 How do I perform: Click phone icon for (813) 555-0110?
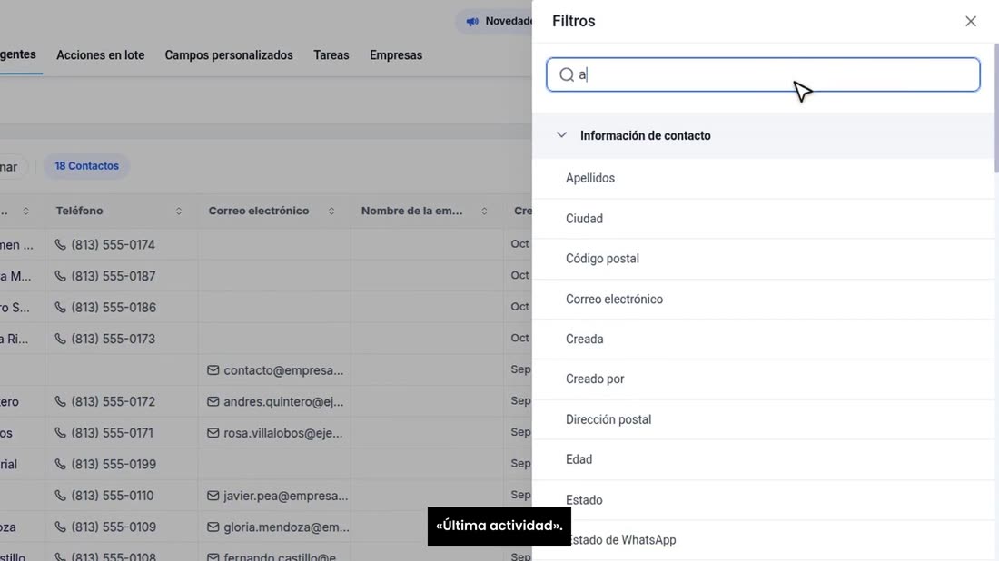[x=61, y=496]
